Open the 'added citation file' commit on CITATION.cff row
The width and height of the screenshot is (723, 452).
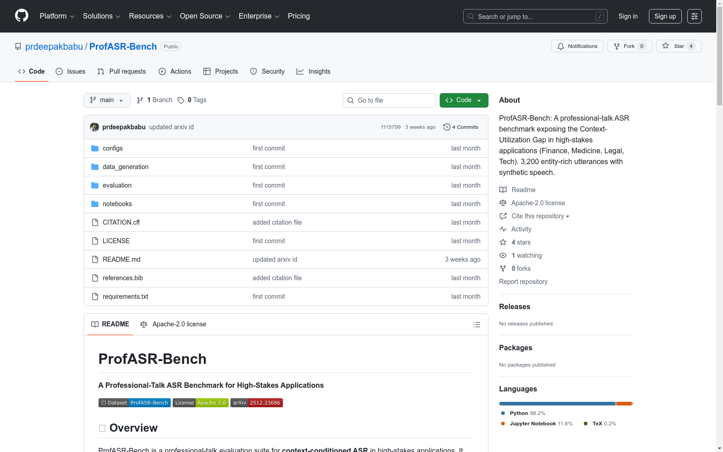coord(277,222)
